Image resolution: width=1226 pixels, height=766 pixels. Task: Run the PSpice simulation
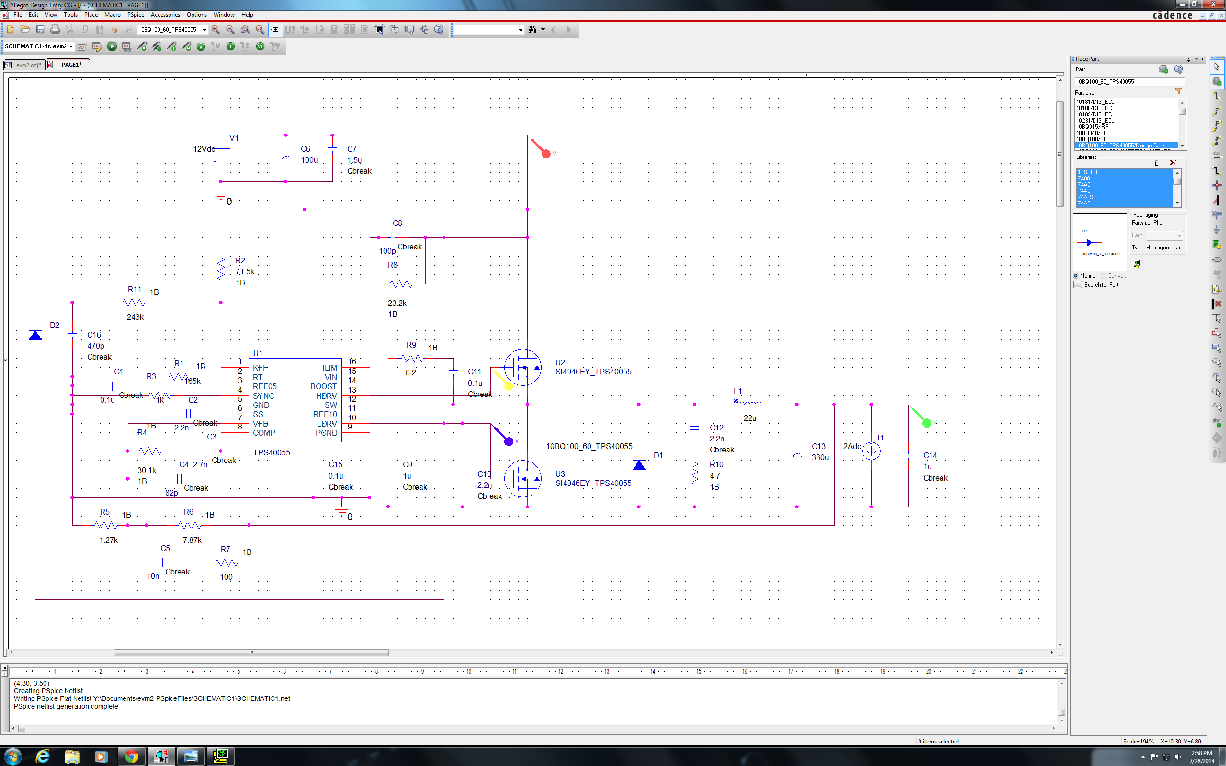(x=112, y=46)
